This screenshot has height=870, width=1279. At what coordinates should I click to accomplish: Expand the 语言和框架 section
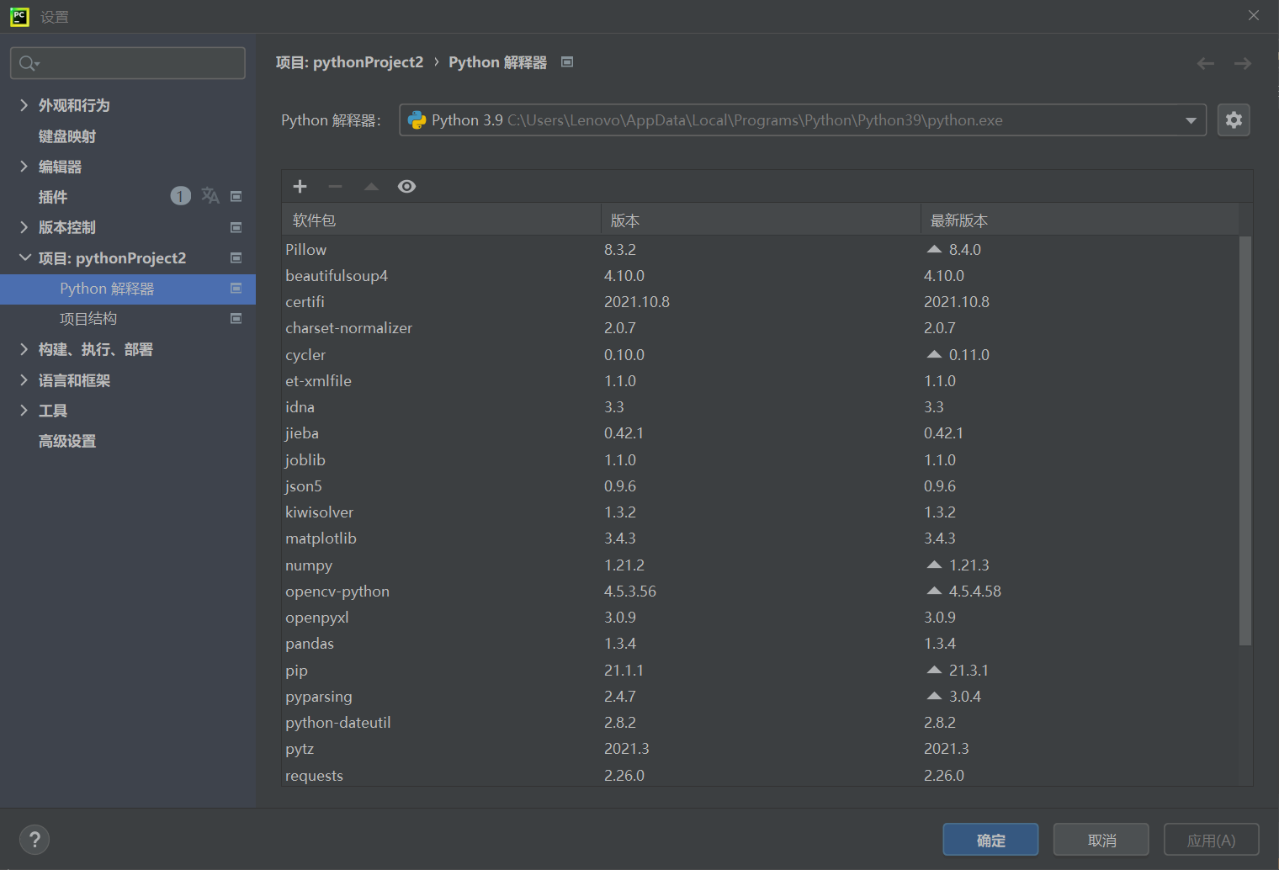coord(24,379)
